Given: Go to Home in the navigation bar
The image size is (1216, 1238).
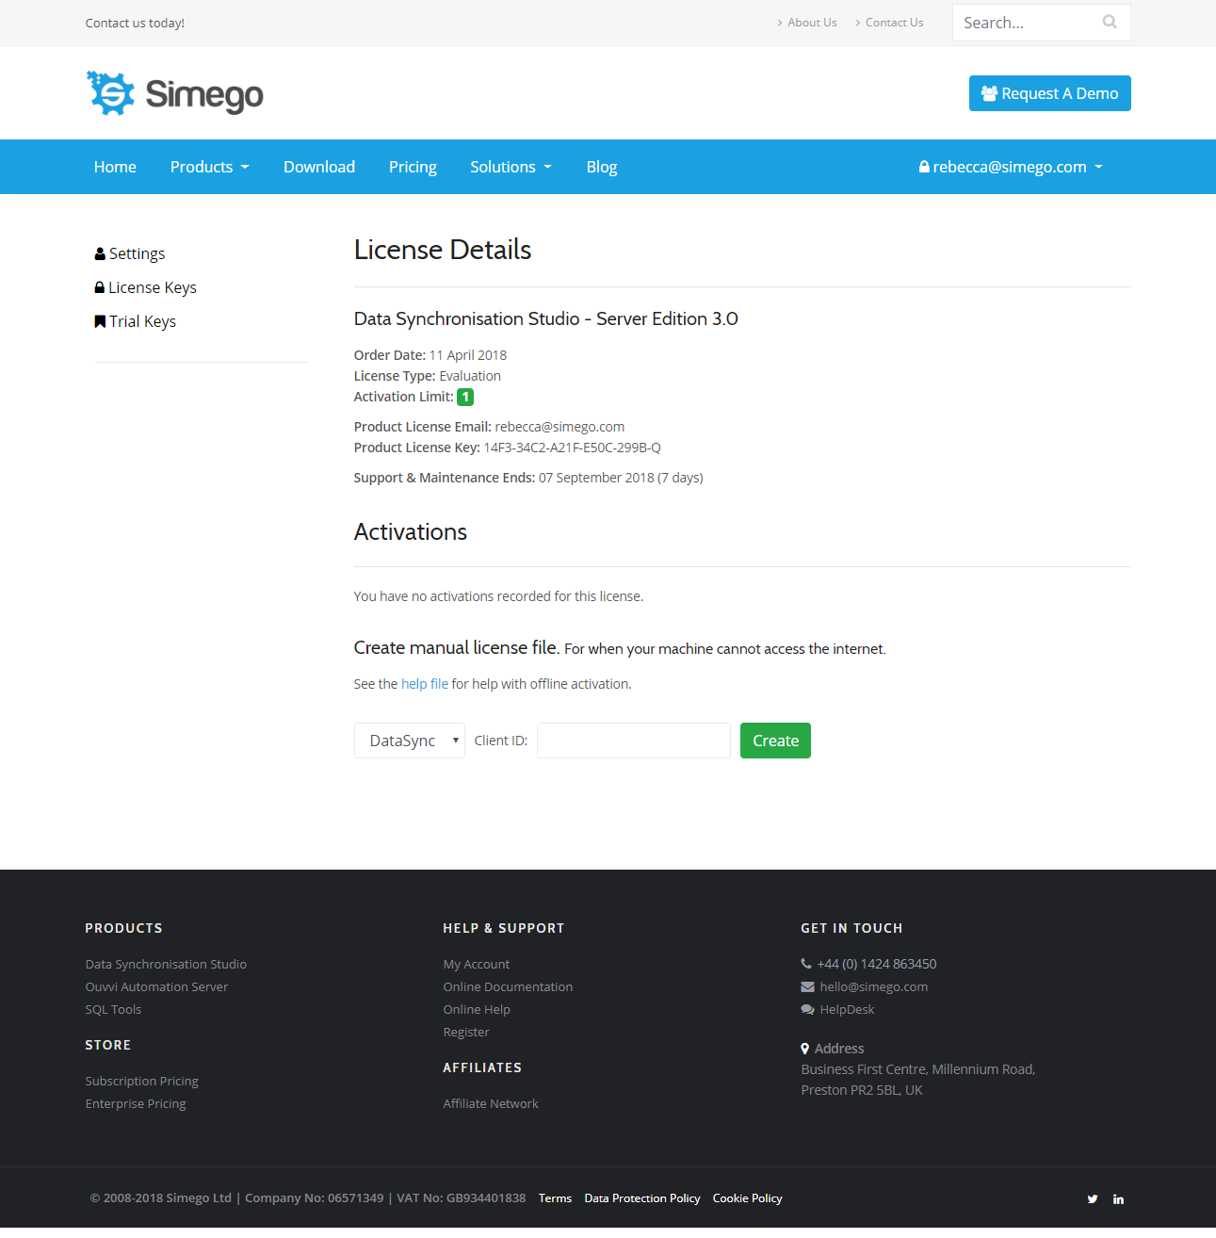Looking at the screenshot, I should pyautogui.click(x=115, y=167).
